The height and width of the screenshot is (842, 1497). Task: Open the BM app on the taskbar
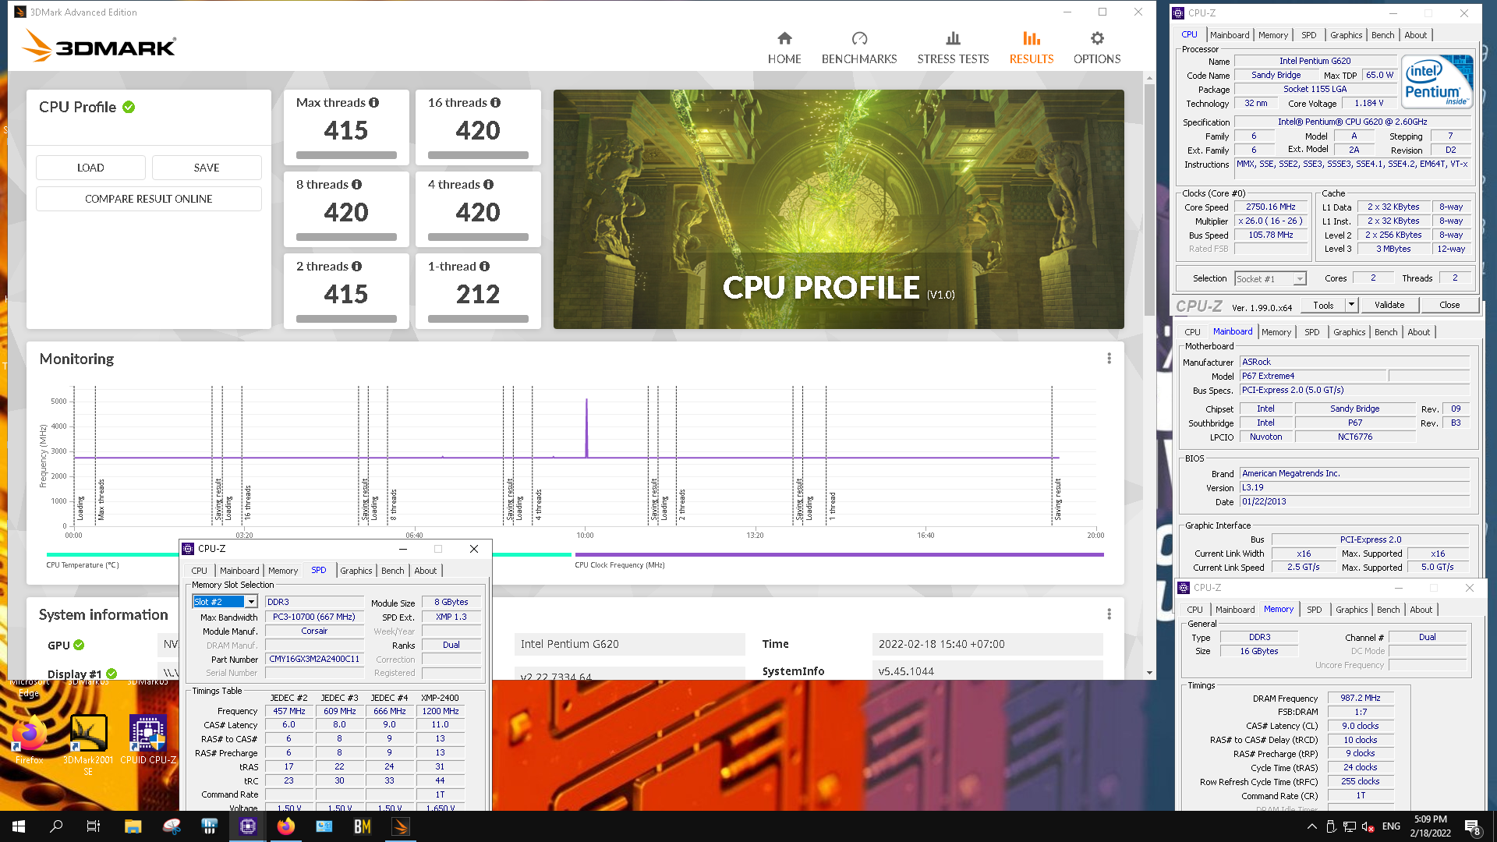point(363,826)
